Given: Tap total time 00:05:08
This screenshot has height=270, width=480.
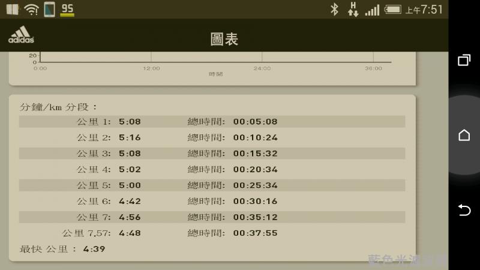Looking at the screenshot, I should pyautogui.click(x=256, y=122).
